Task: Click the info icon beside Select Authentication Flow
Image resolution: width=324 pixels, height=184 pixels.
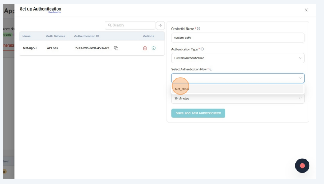Action: tap(211, 69)
